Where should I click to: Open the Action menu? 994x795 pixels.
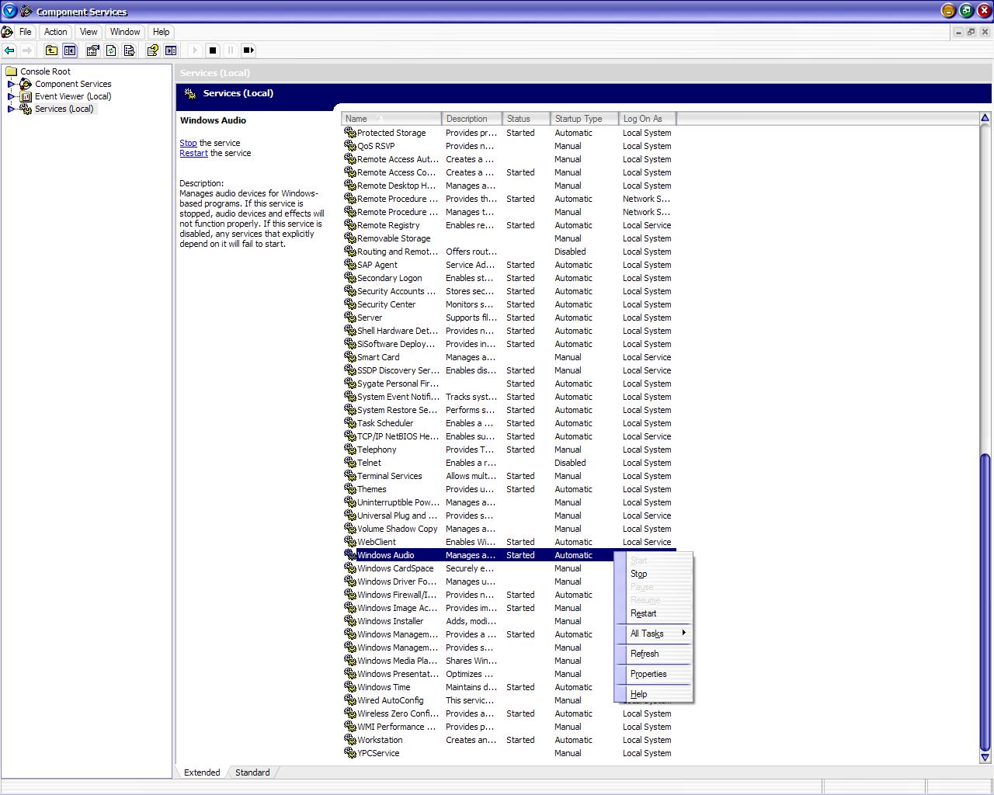(55, 32)
